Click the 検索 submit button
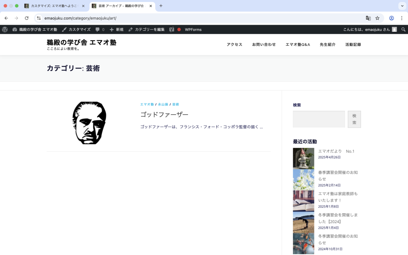408x255 pixels. [354, 119]
